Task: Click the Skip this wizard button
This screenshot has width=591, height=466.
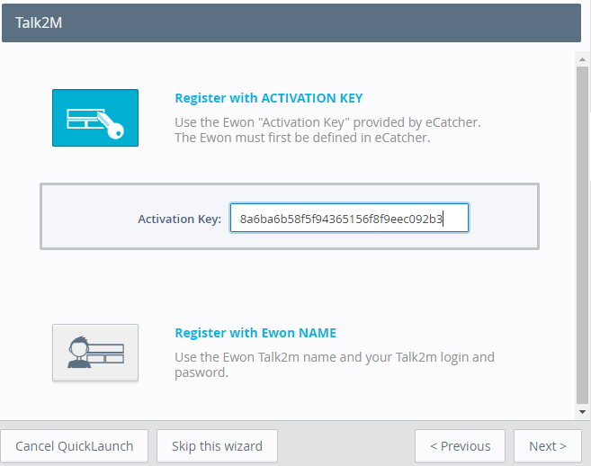Action: click(217, 445)
